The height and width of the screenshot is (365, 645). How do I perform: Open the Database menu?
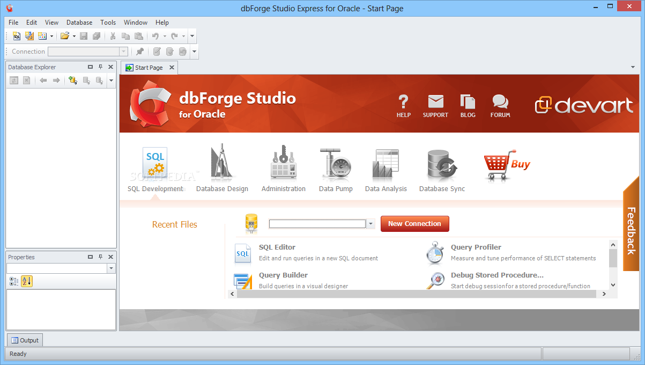79,23
